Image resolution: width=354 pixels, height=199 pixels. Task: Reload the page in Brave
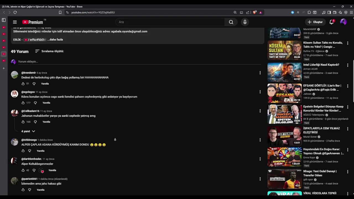click(x=15, y=12)
